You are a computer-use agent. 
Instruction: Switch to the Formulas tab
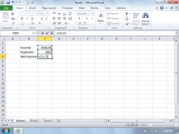(x=67, y=8)
